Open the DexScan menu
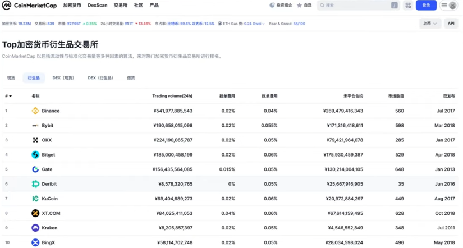This screenshot has height=248, width=463. [98, 5]
